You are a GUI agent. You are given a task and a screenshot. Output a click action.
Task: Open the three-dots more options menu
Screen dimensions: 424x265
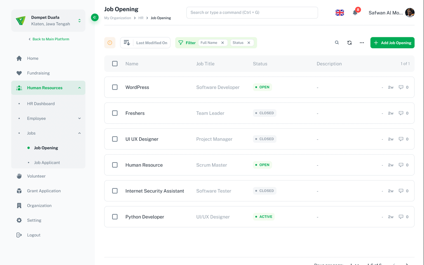pyautogui.click(x=362, y=43)
